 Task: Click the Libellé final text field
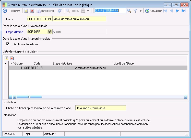101,108
